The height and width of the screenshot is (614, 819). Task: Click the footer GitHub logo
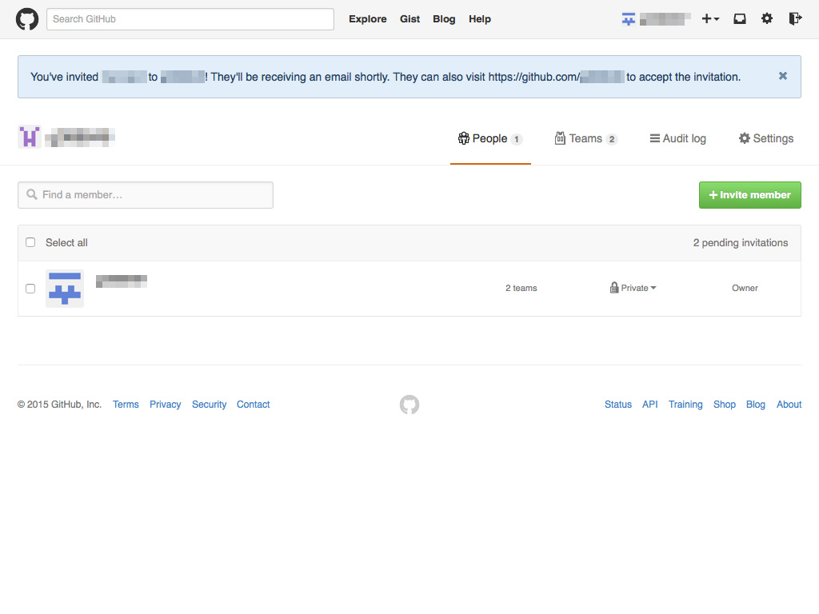[409, 405]
